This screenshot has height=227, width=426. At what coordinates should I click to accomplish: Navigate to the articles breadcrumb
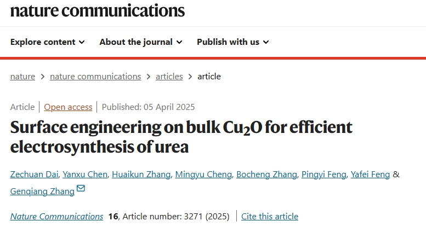point(169,77)
